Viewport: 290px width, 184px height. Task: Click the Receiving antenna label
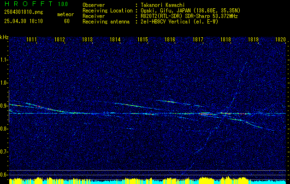106,22
